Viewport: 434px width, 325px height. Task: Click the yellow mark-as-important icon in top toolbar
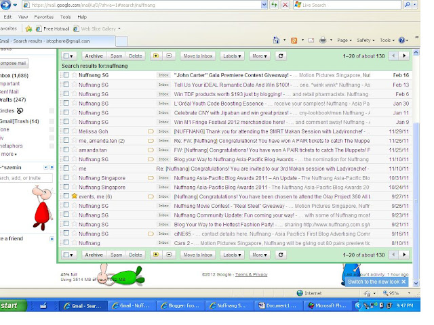point(156,56)
